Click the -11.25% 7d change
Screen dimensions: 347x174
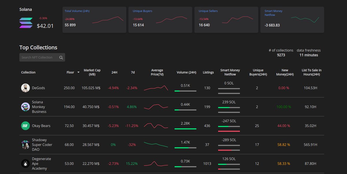132,126
